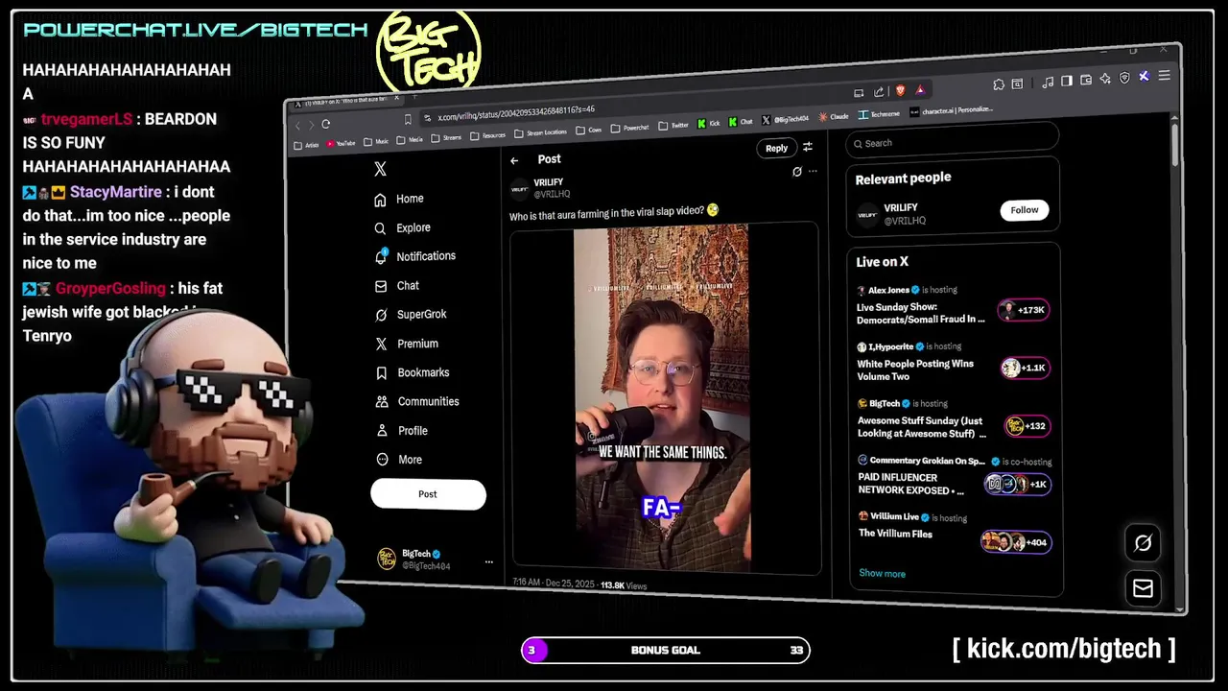This screenshot has height=691, width=1228.
Task: Open the Music bookmarks folder
Action: pos(375,141)
